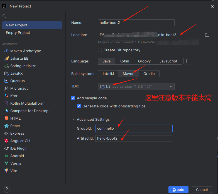Click the Android robot icon
The height and width of the screenshot is (194, 218).
6,156
